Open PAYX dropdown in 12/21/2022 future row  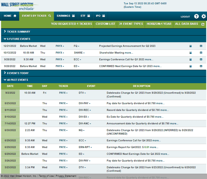[x=60, y=46]
